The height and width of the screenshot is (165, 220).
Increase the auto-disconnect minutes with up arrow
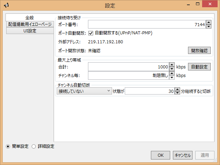[177, 89]
